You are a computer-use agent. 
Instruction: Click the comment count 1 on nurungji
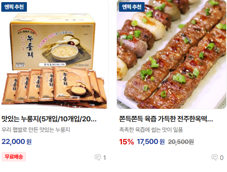point(104,158)
